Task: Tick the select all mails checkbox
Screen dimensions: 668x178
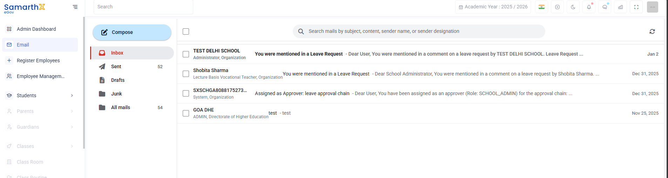Action: click(x=186, y=31)
